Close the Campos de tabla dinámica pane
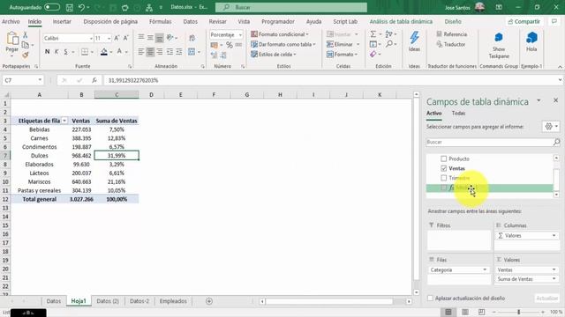The height and width of the screenshot is (317, 565). 555,100
